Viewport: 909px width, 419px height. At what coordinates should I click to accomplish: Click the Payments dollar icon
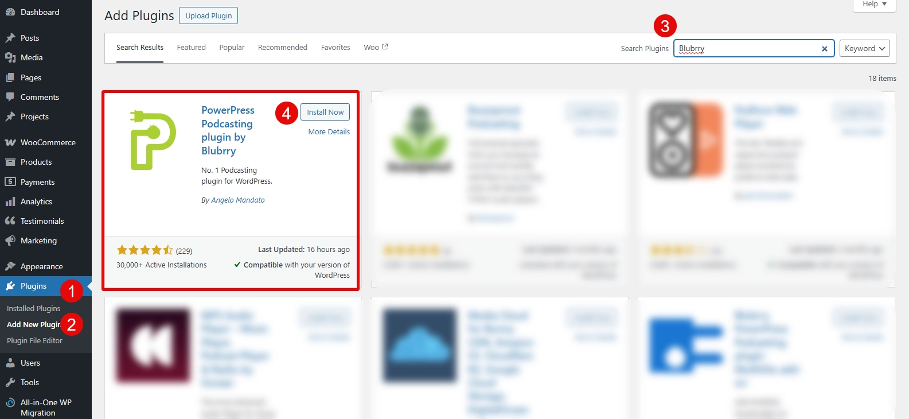tap(10, 182)
